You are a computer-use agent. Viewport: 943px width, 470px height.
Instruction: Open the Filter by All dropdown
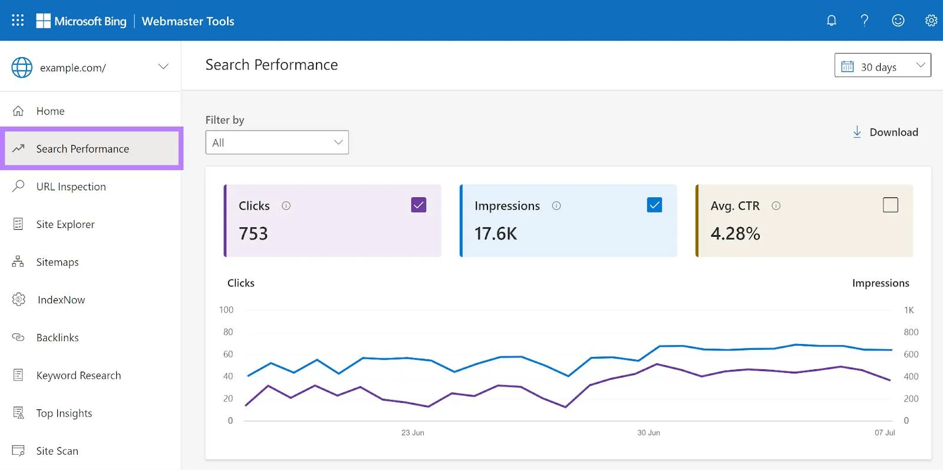coord(277,143)
